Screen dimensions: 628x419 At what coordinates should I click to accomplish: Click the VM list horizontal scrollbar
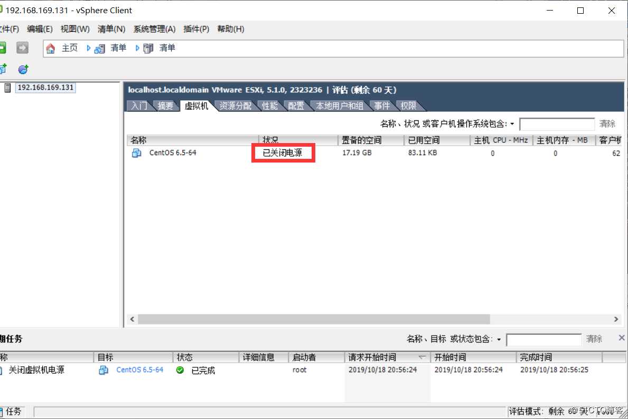(x=314, y=319)
